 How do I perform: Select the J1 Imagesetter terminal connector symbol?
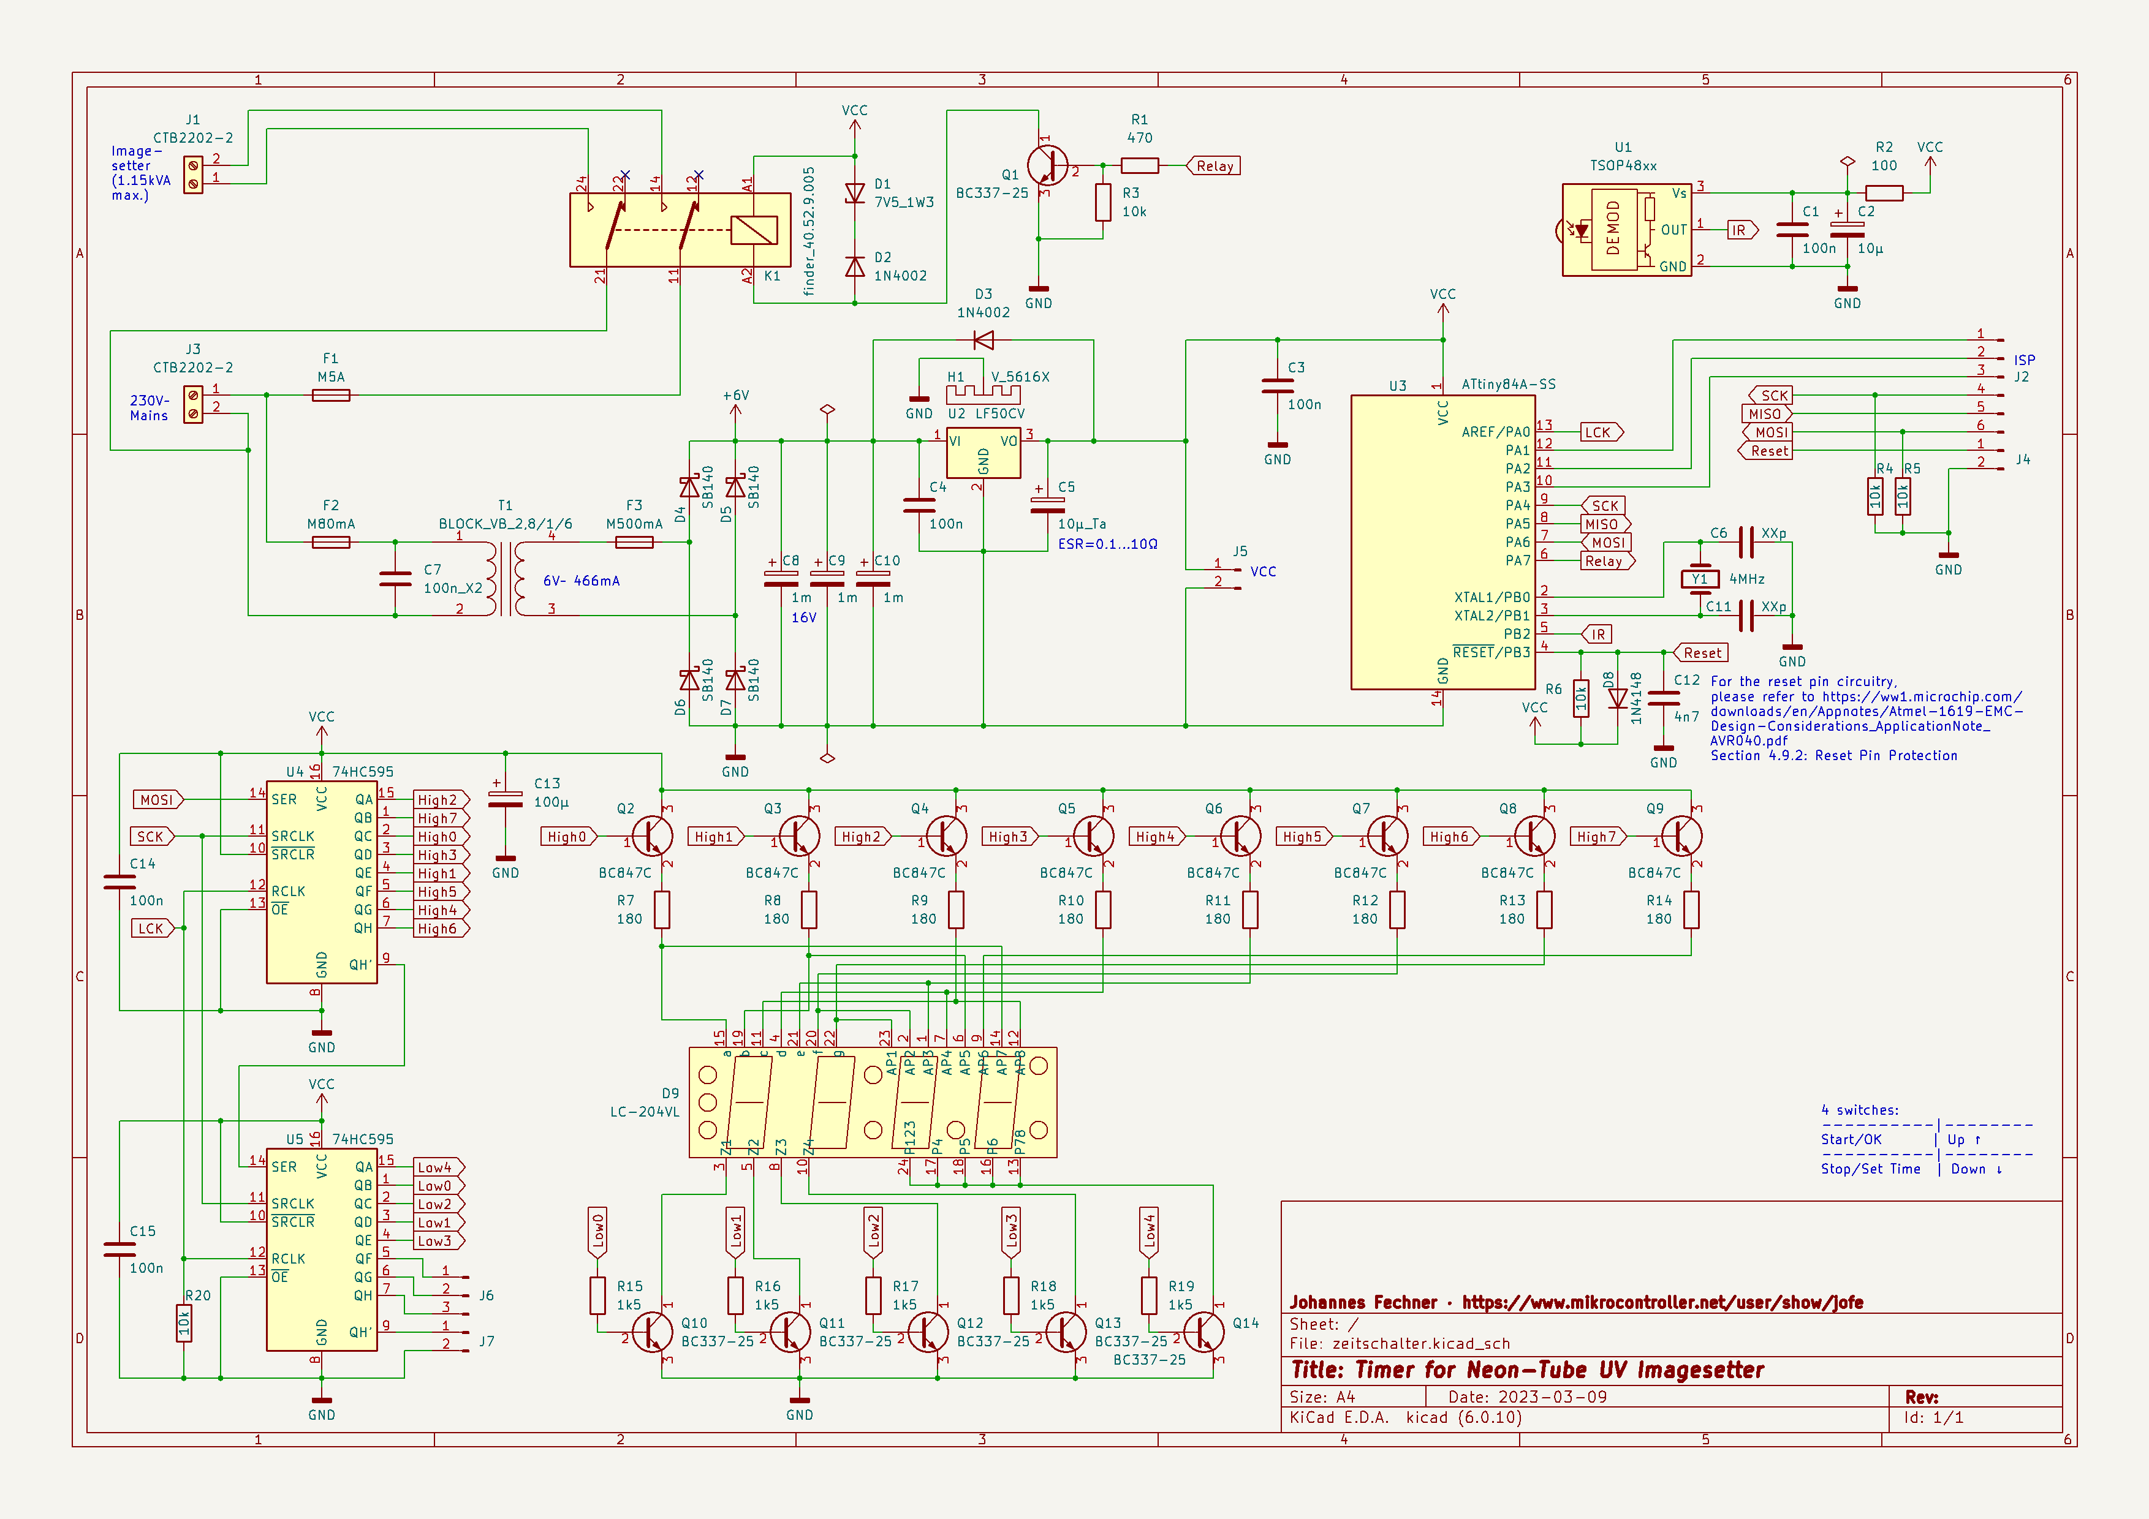click(193, 175)
